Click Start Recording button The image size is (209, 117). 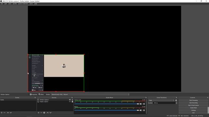(193, 103)
